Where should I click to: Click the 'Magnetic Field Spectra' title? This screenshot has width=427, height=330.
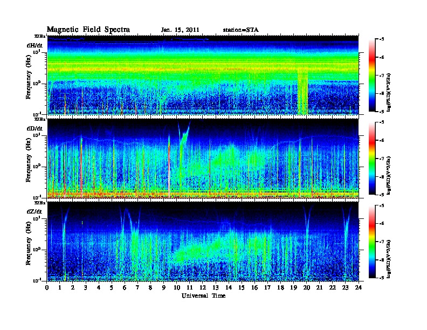[88, 30]
